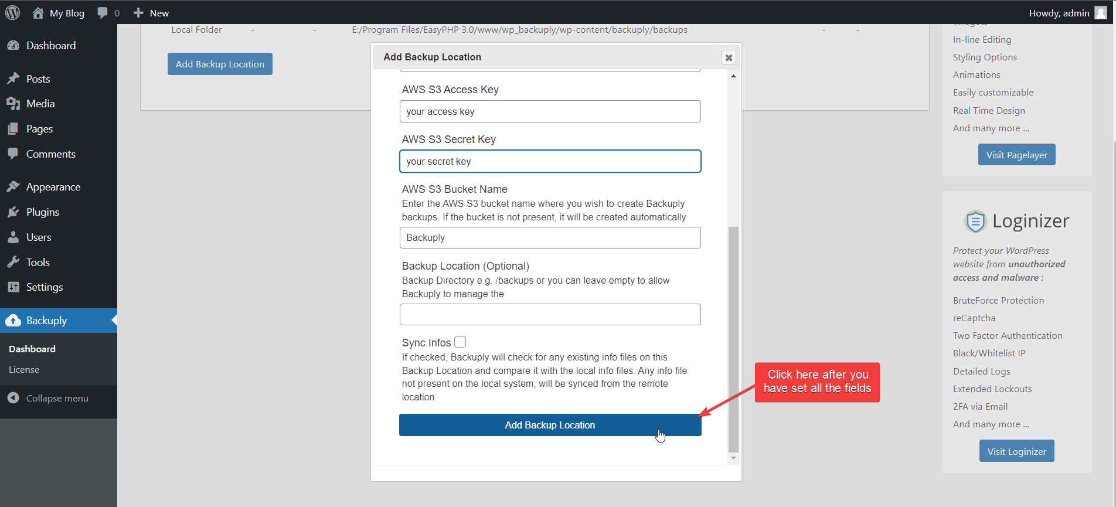The image size is (1116, 507).
Task: Click the page's Add Backup Location button
Action: coord(220,64)
